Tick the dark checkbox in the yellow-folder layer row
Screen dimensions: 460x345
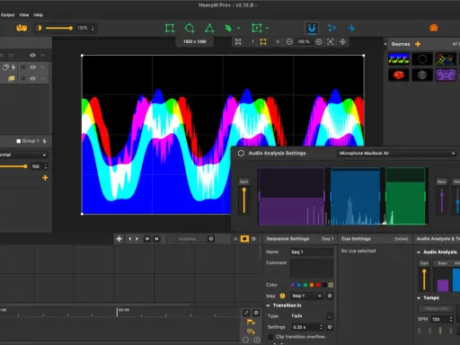coord(23,78)
